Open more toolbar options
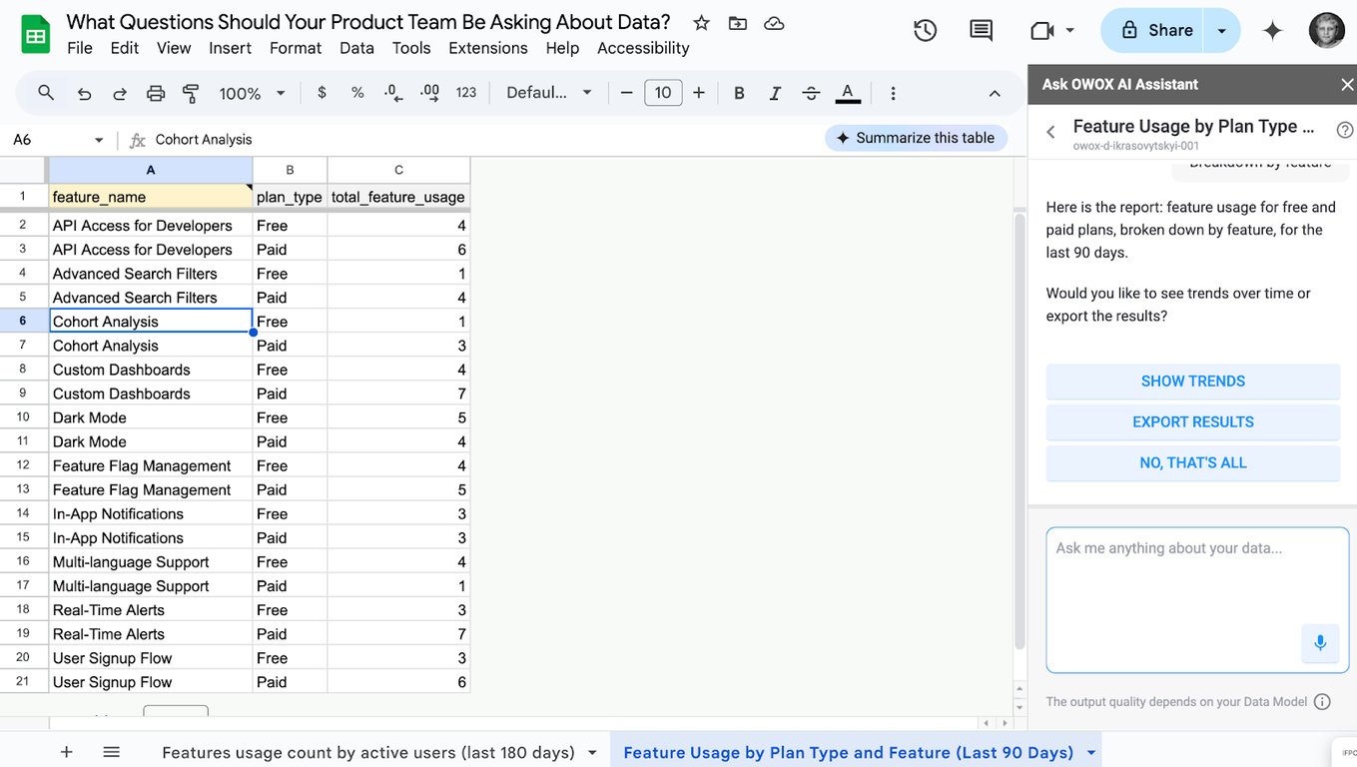This screenshot has height=767, width=1357. (x=893, y=93)
